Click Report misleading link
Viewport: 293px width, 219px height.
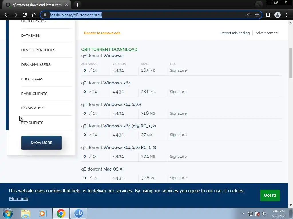click(235, 33)
